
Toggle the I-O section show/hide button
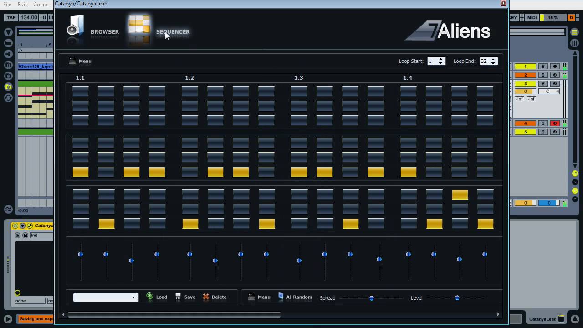[x=575, y=174]
